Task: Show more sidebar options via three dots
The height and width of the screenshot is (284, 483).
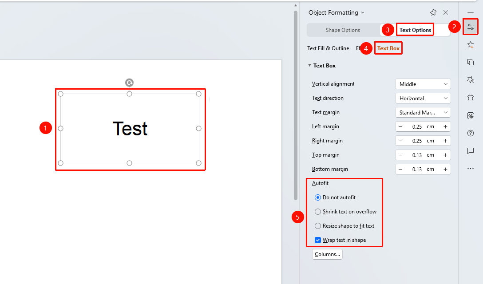Action: (471, 169)
